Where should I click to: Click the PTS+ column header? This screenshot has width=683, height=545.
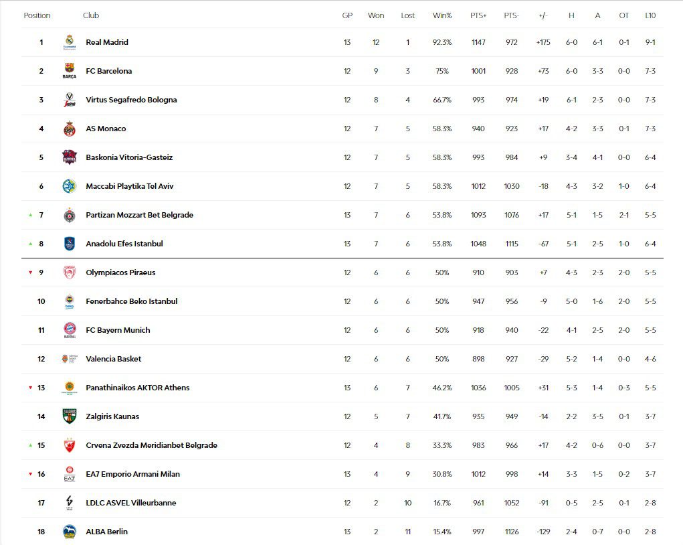[x=478, y=15]
